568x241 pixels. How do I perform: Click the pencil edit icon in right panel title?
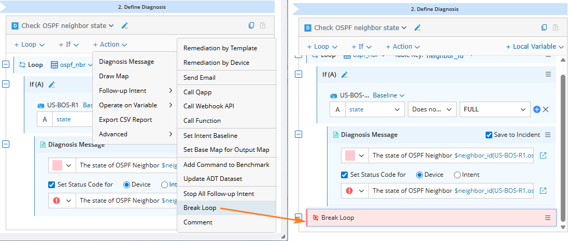click(x=418, y=28)
